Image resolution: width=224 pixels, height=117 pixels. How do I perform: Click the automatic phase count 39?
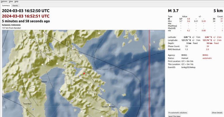click(x=208, y=46)
